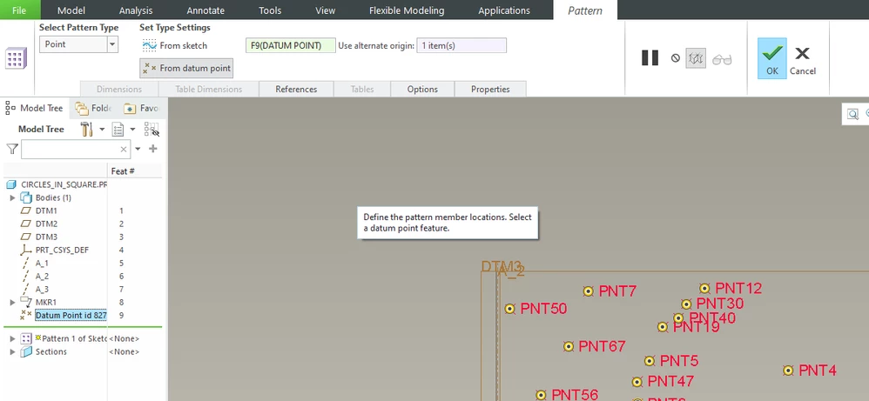Screen dimensions: 869x401
Task: Switch to the View ribbon tab
Action: coord(326,10)
